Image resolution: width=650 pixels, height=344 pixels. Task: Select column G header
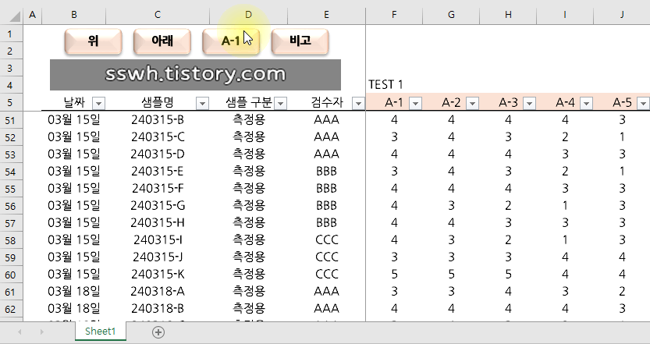point(451,16)
